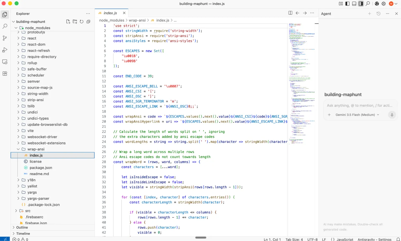Open editor more actions menu
This screenshot has height=241, width=401.
pos(312,13)
